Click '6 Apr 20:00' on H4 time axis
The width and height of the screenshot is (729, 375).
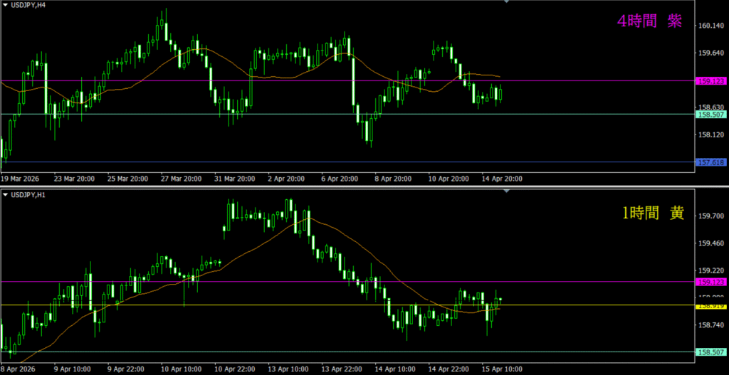(341, 179)
